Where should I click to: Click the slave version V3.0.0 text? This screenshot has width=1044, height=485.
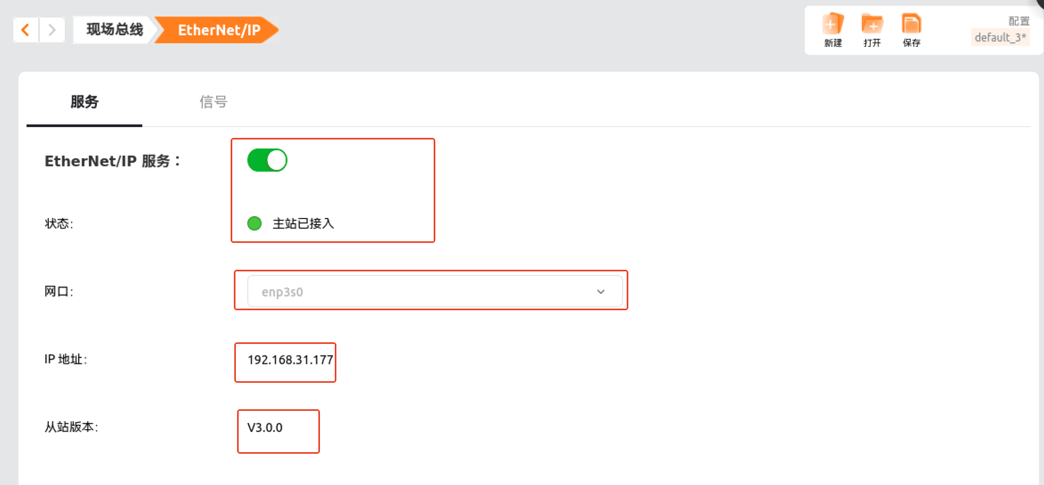pyautogui.click(x=265, y=427)
